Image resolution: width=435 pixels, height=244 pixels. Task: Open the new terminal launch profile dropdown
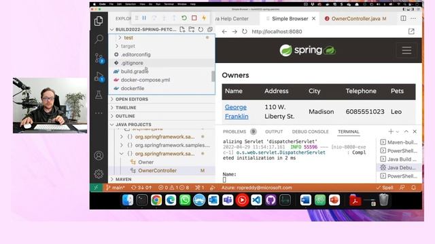(397, 132)
